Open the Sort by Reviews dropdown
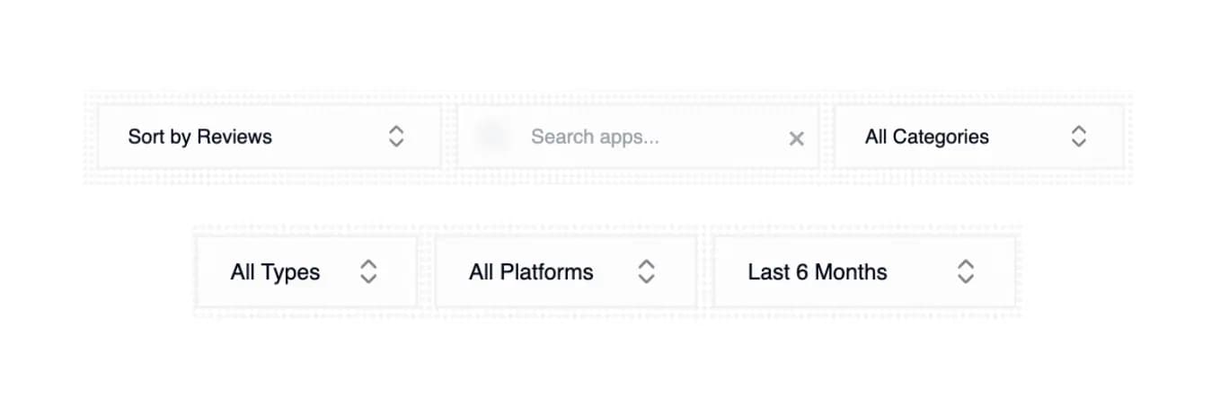 [269, 137]
